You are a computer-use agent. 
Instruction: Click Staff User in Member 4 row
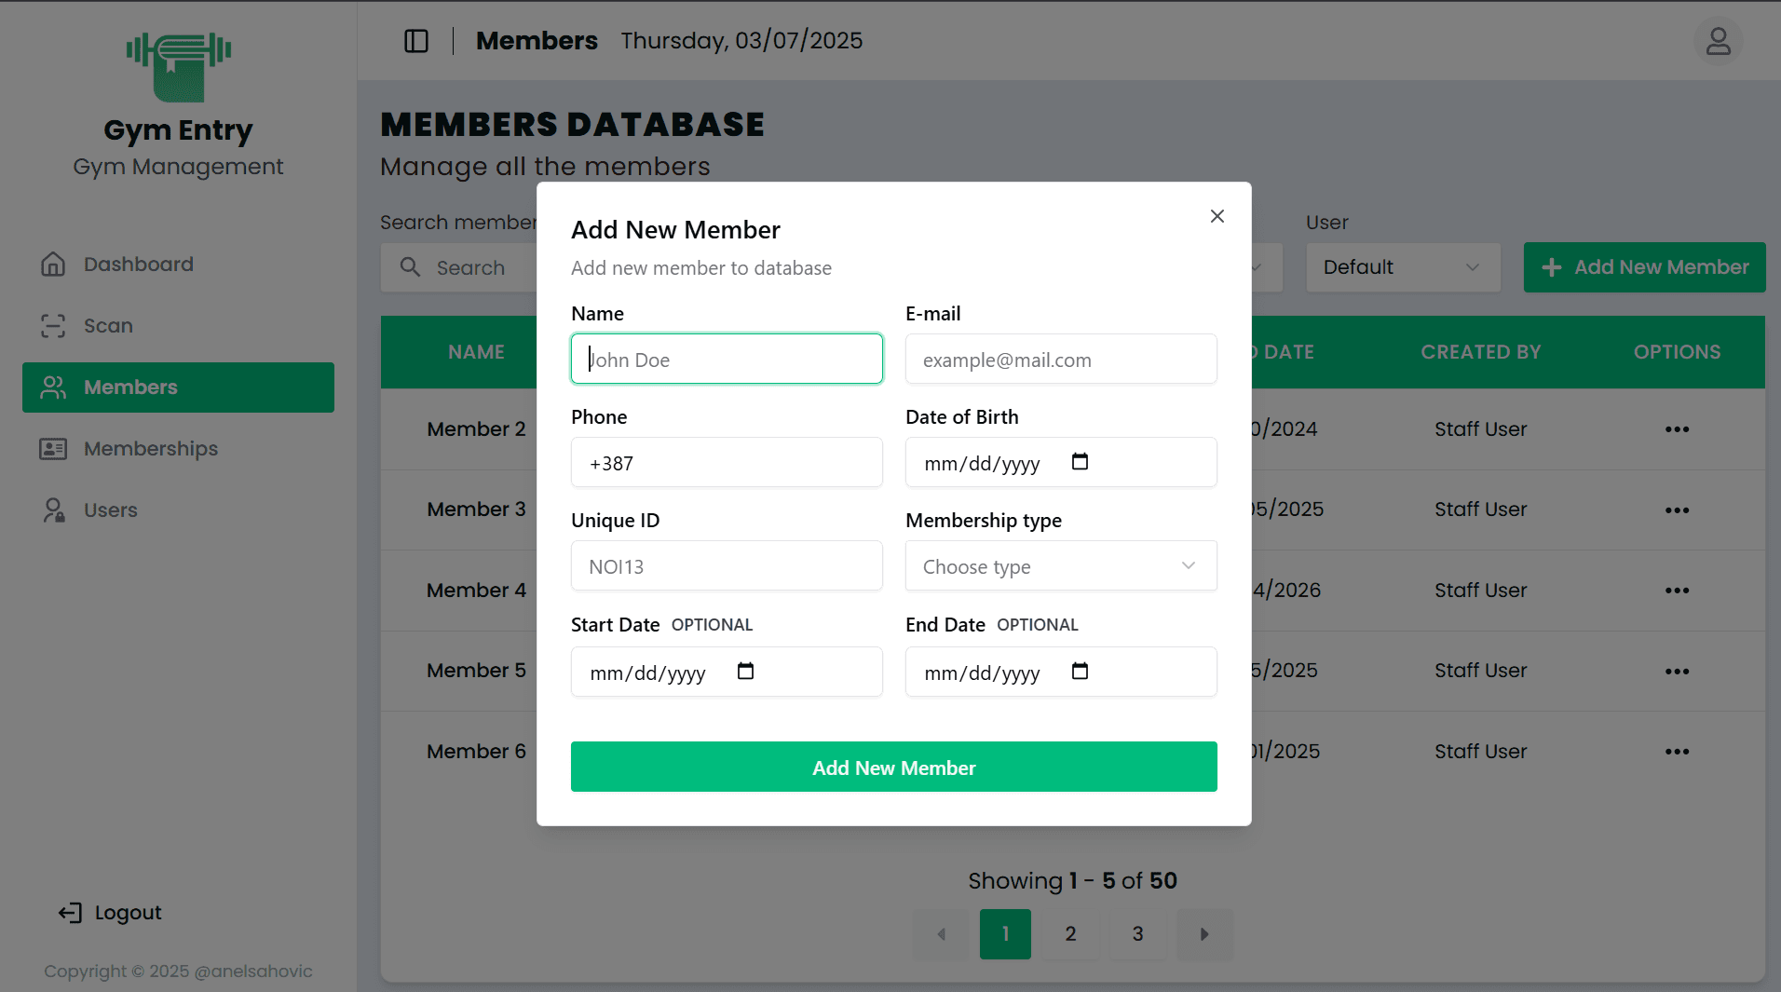pyautogui.click(x=1481, y=591)
